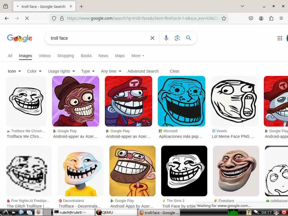Image resolution: width=288 pixels, height=216 pixels.
Task: Clear the applied image filters
Action: [x=174, y=71]
